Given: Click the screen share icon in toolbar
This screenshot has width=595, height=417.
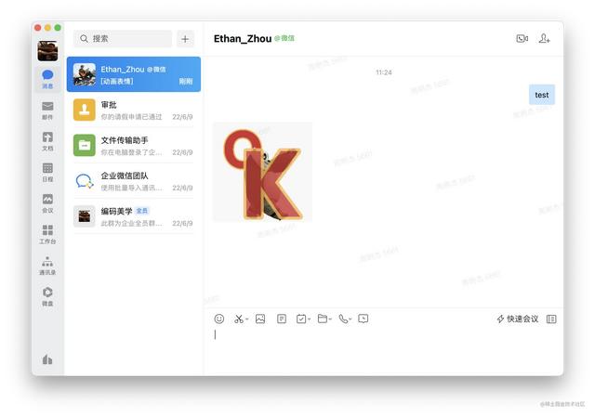Looking at the screenshot, I should point(364,319).
